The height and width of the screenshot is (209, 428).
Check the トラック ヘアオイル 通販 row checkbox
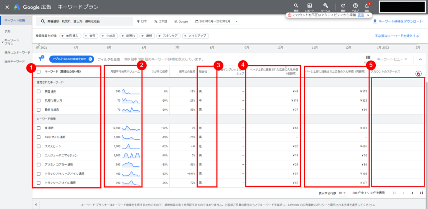click(x=38, y=183)
